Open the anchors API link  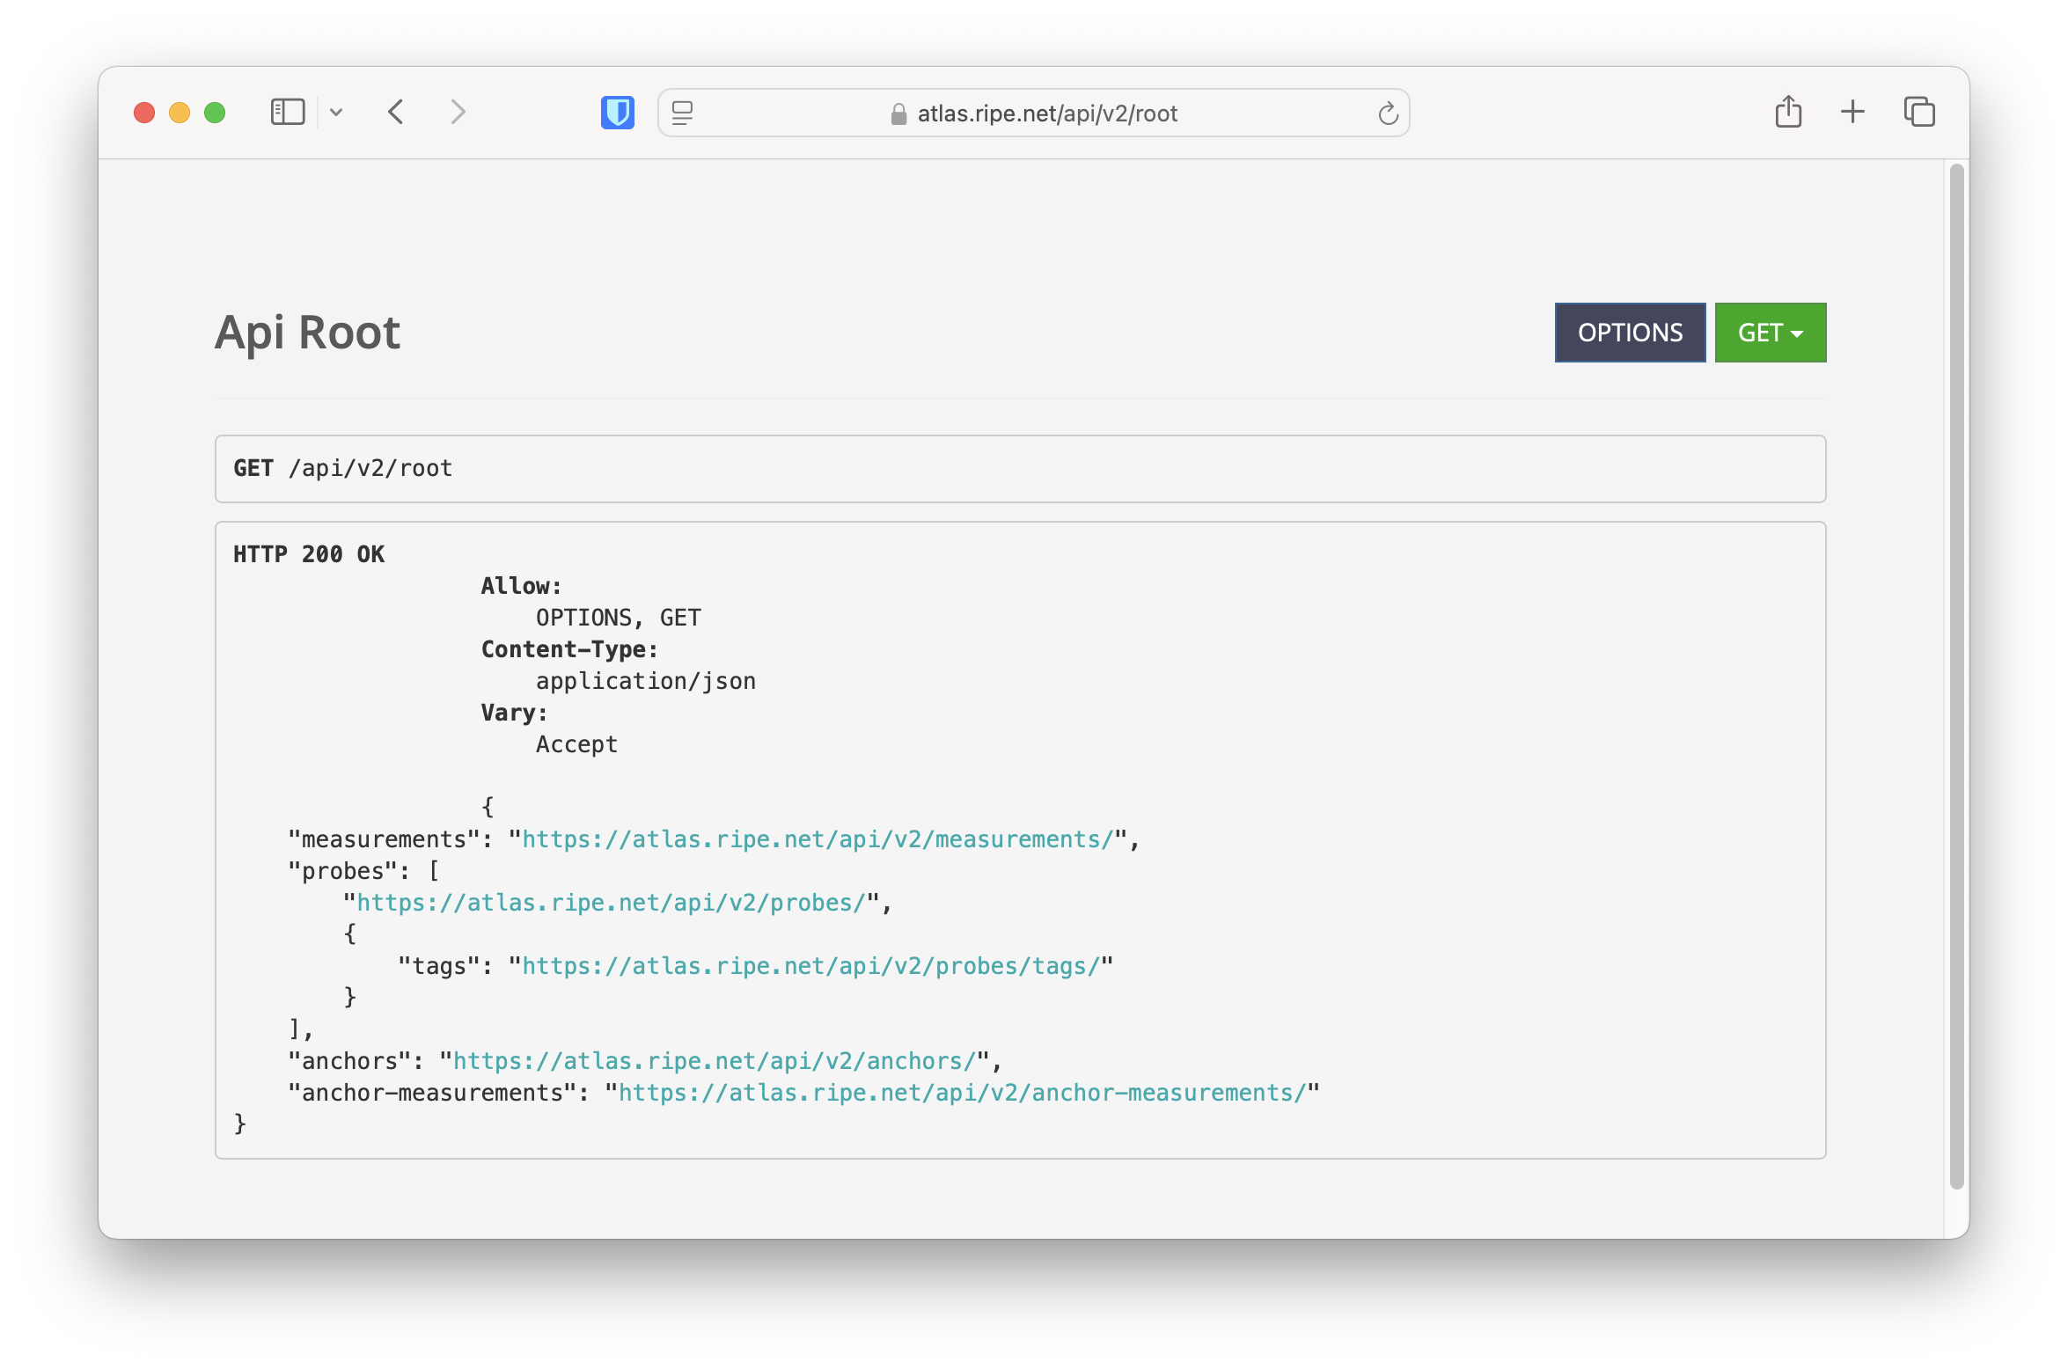pyautogui.click(x=715, y=1061)
